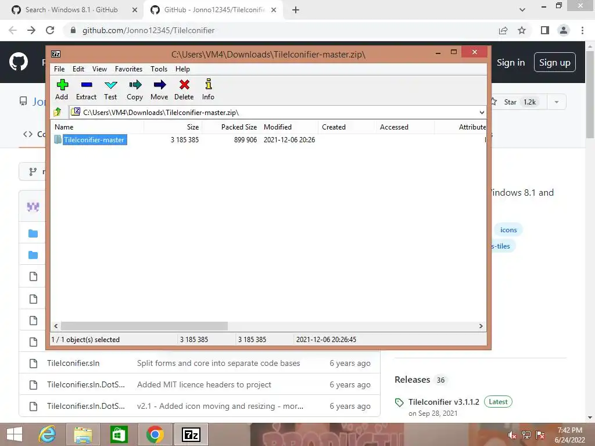Open the Favorites menu
Viewport: 595px width, 446px height.
(128, 69)
